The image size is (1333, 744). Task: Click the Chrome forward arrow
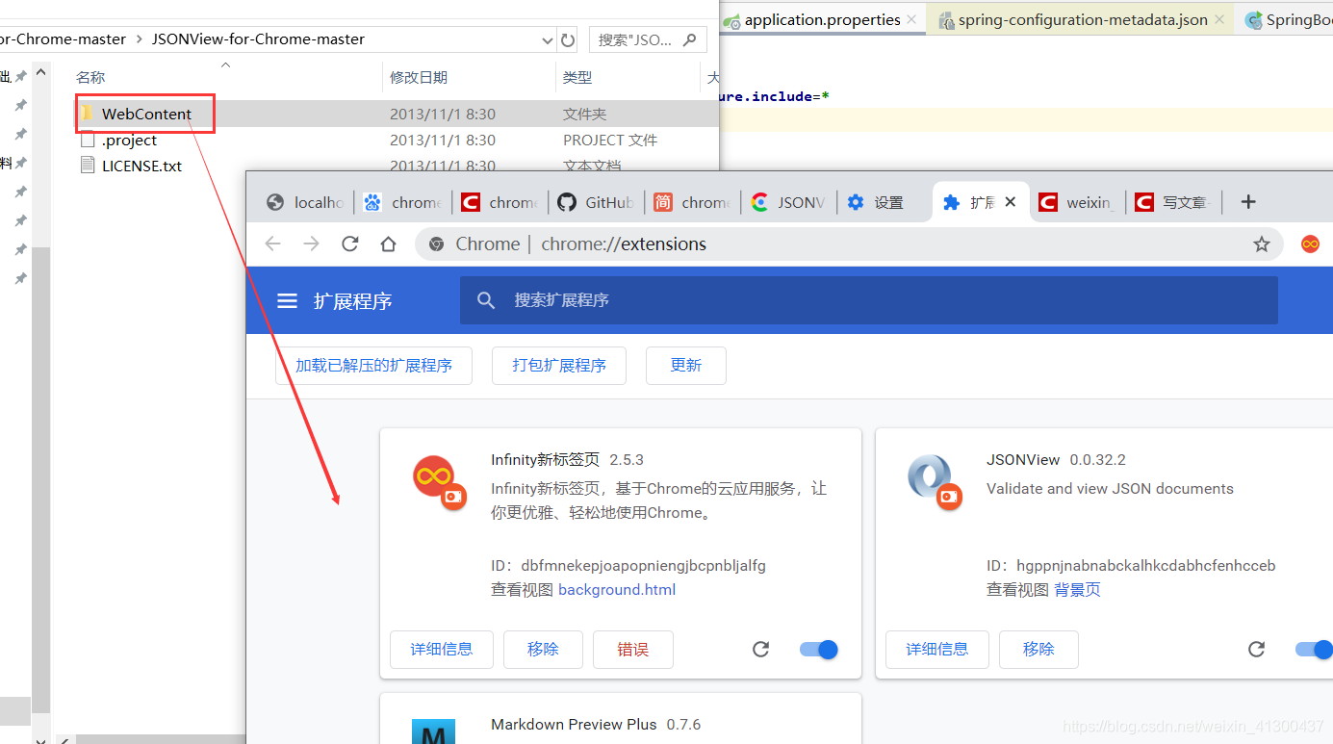(x=311, y=244)
